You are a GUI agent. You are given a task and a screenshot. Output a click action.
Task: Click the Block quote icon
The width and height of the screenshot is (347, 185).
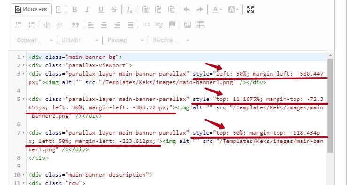click(75, 25)
